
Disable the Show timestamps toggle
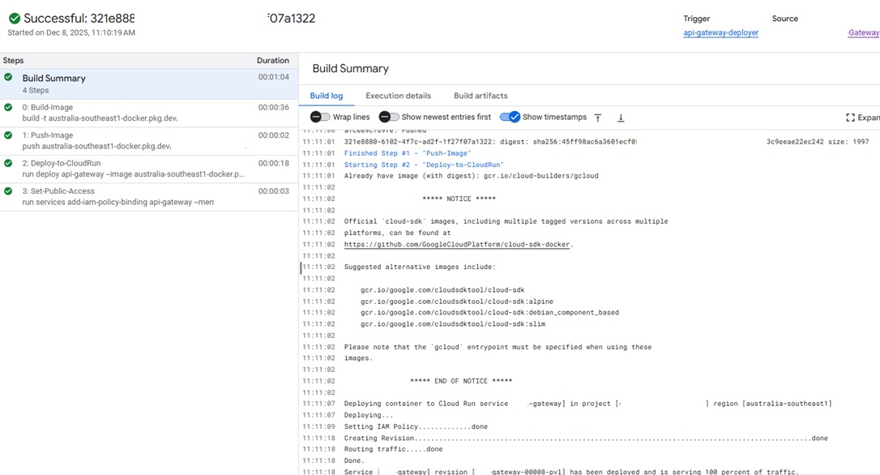tap(510, 117)
